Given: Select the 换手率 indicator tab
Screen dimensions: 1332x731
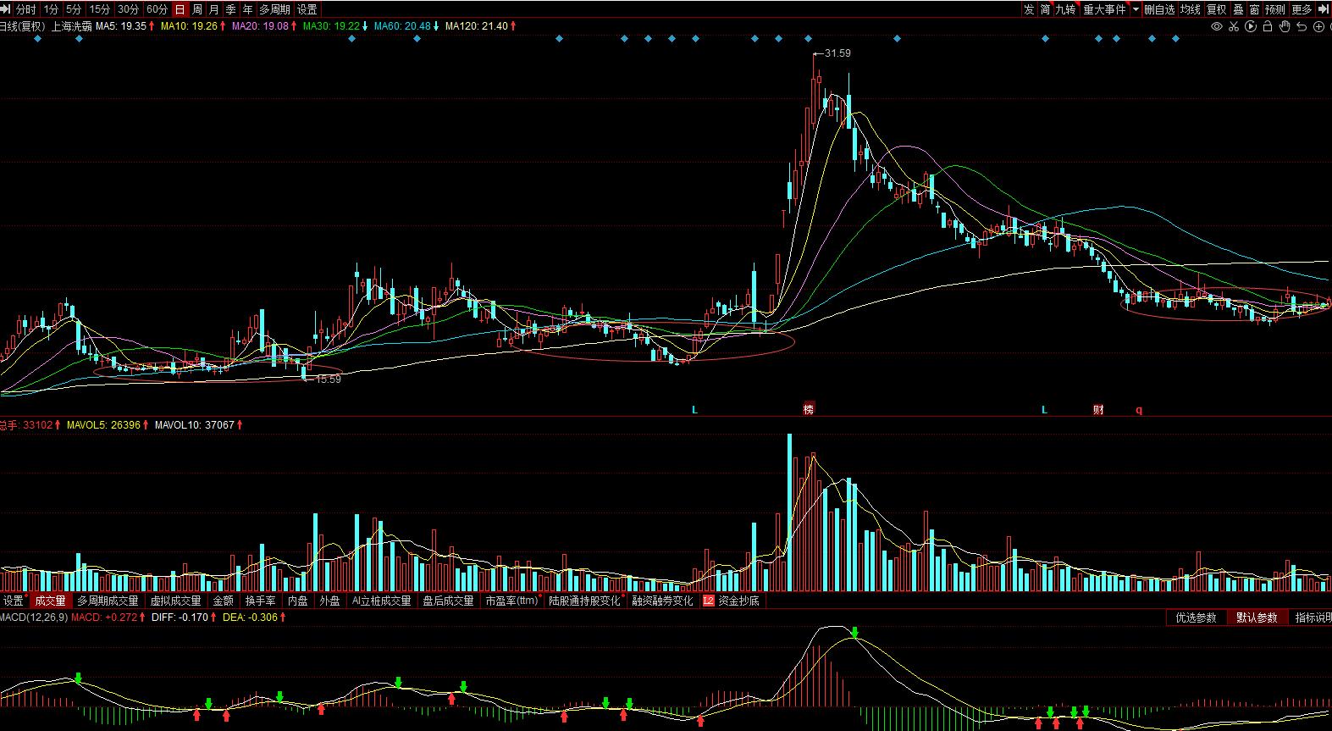Looking at the screenshot, I should 260,601.
